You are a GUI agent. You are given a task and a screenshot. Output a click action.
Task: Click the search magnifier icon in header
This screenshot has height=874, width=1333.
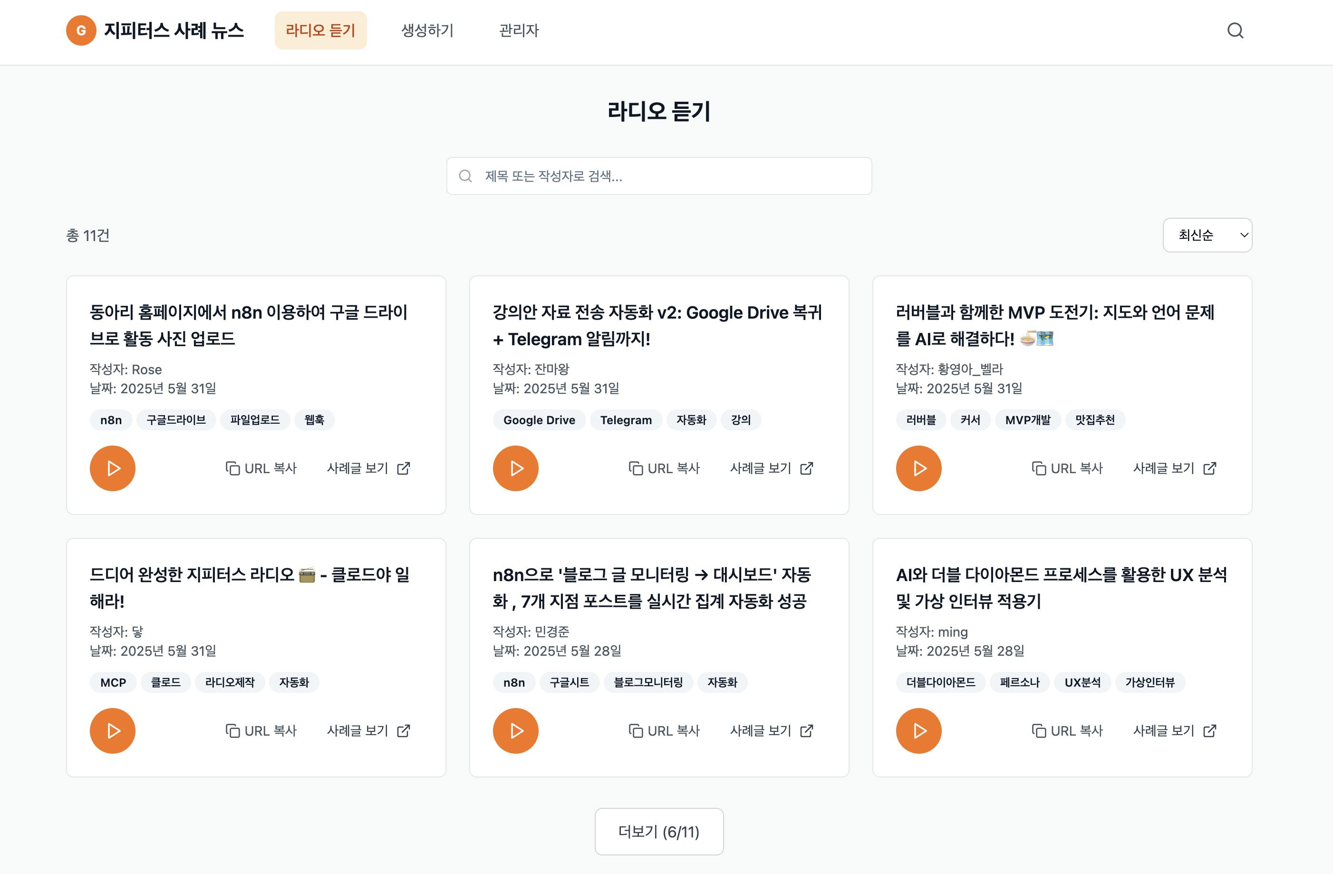[x=1235, y=30]
